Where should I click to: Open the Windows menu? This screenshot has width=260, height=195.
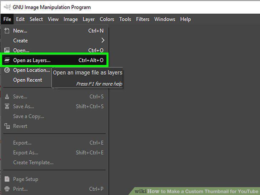tap(165, 19)
